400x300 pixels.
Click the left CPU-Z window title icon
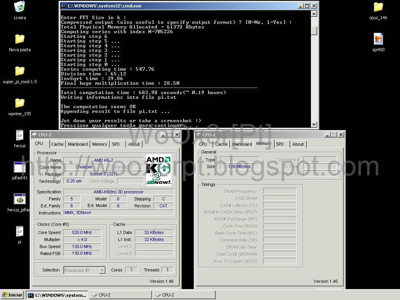click(x=35, y=135)
